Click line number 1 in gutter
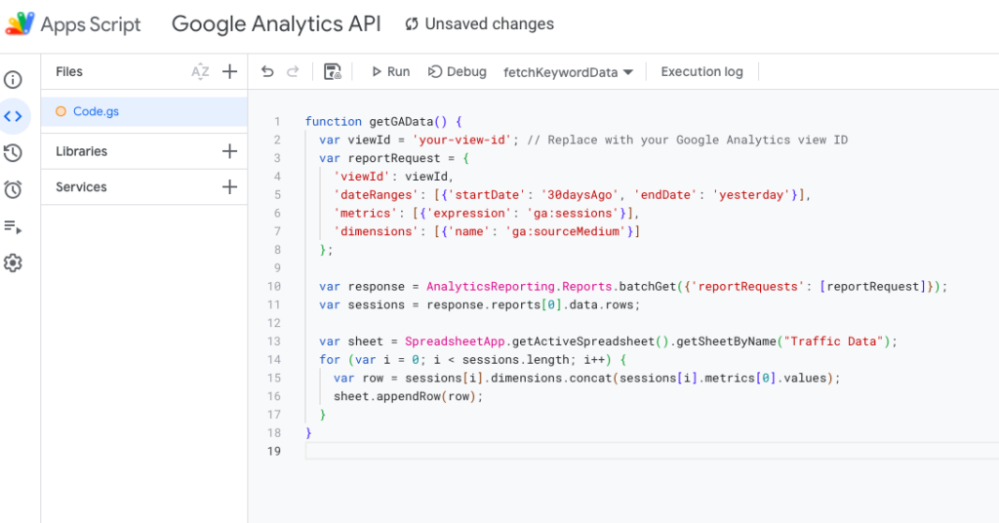 tap(277, 122)
